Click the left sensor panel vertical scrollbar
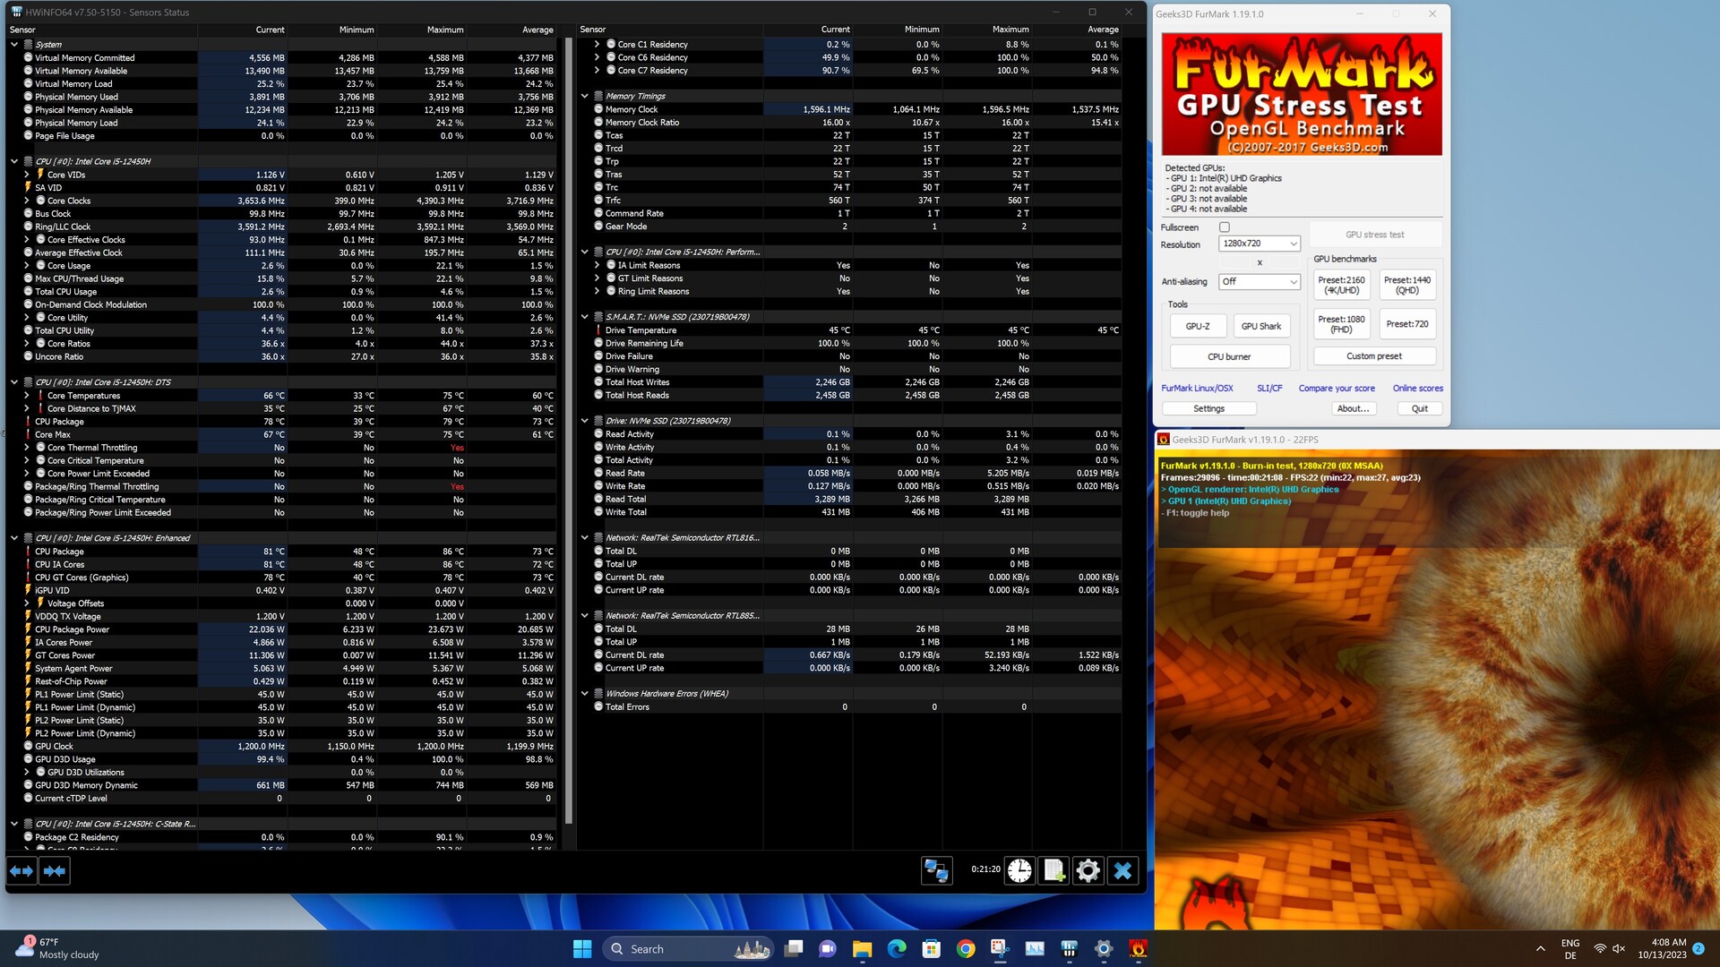 (568, 430)
